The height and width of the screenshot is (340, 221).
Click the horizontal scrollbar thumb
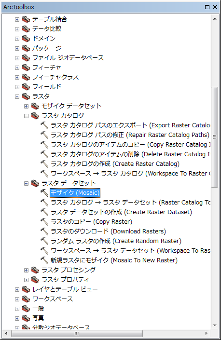[x=77, y=334]
